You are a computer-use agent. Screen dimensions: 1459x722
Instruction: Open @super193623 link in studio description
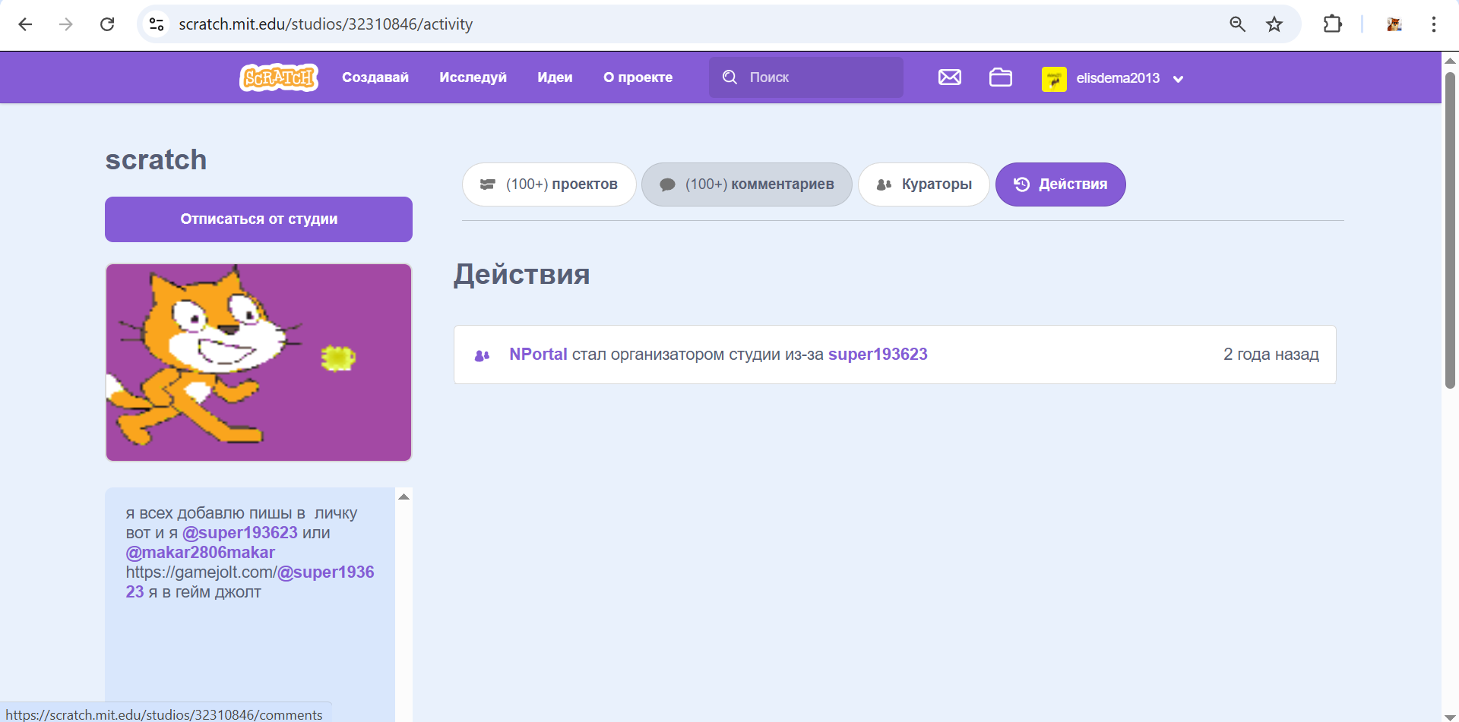click(240, 533)
